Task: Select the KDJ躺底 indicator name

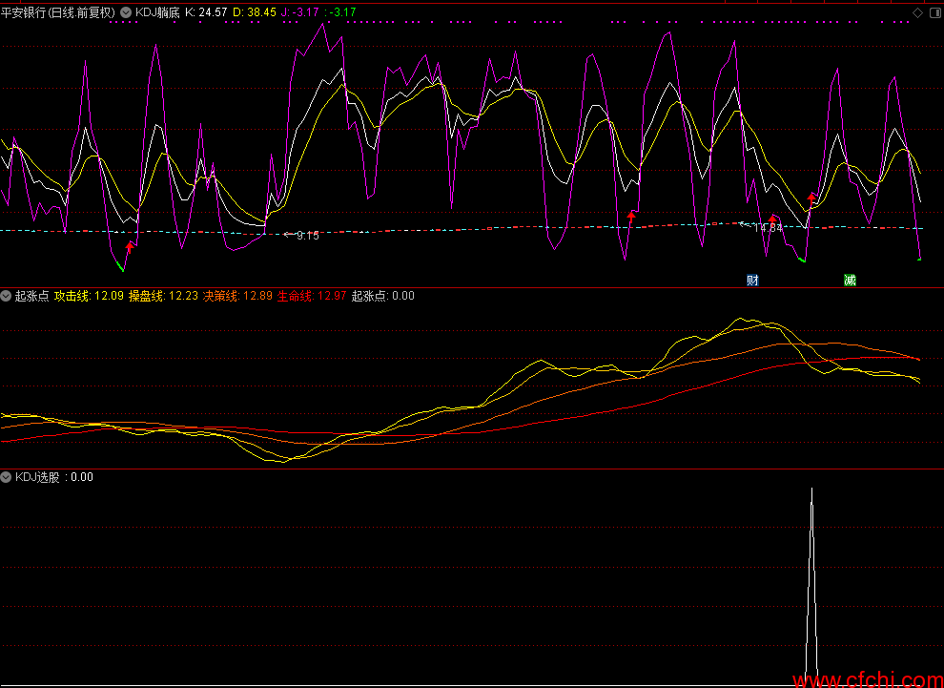Action: click(157, 12)
